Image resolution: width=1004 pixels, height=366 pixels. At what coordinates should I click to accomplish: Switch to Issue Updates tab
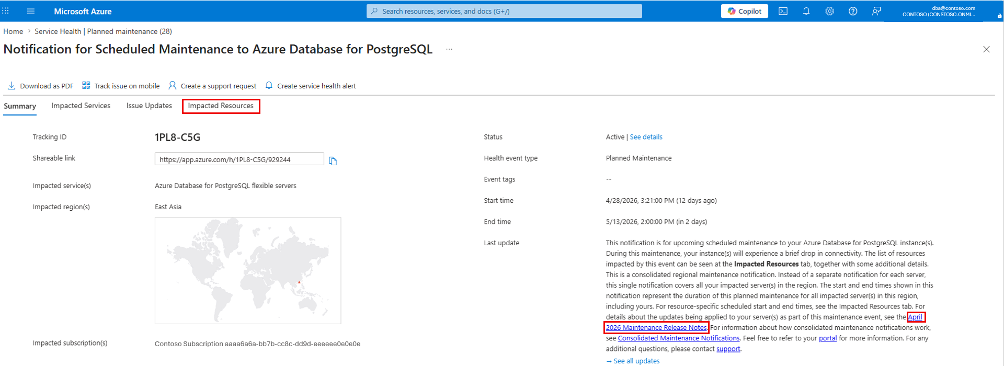coord(149,106)
